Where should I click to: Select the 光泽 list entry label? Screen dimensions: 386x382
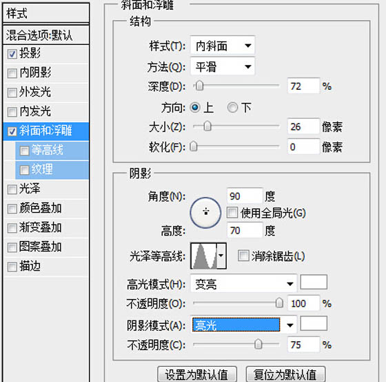30,189
